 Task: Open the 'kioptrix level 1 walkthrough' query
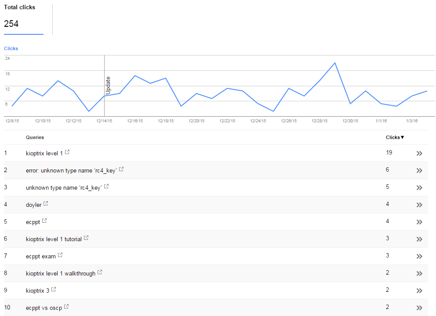61,274
